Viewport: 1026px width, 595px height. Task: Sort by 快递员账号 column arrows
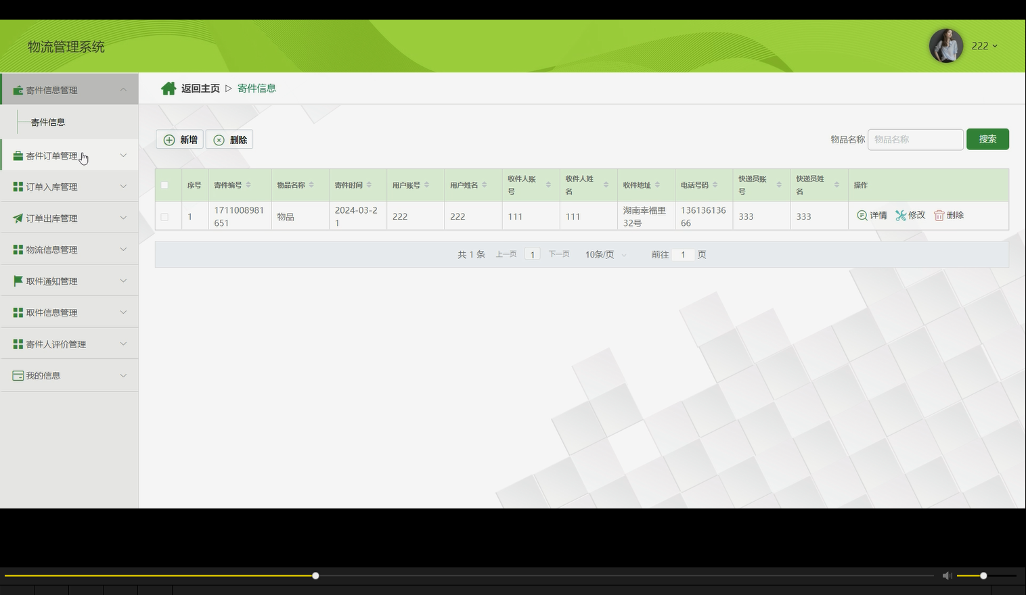779,185
